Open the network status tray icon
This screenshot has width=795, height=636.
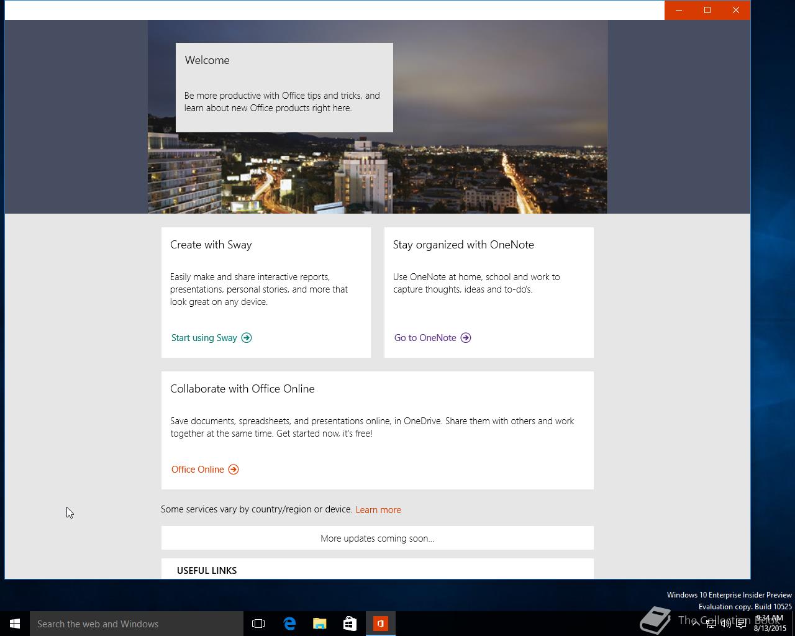(711, 624)
